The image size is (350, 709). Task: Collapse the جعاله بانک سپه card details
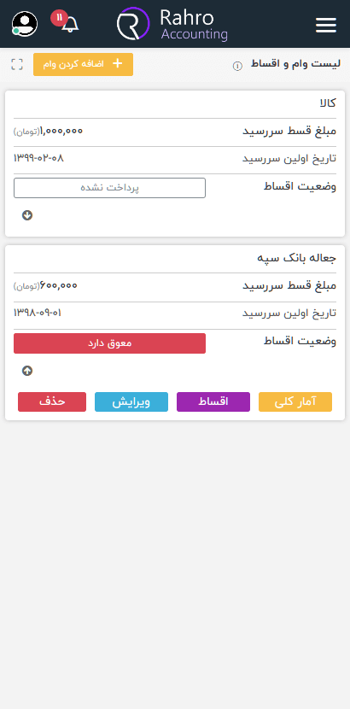27,371
